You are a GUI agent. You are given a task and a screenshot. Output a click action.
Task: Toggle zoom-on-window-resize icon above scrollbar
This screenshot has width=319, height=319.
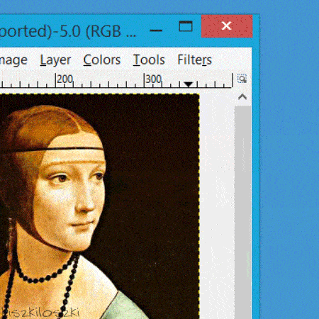pyautogui.click(x=242, y=79)
